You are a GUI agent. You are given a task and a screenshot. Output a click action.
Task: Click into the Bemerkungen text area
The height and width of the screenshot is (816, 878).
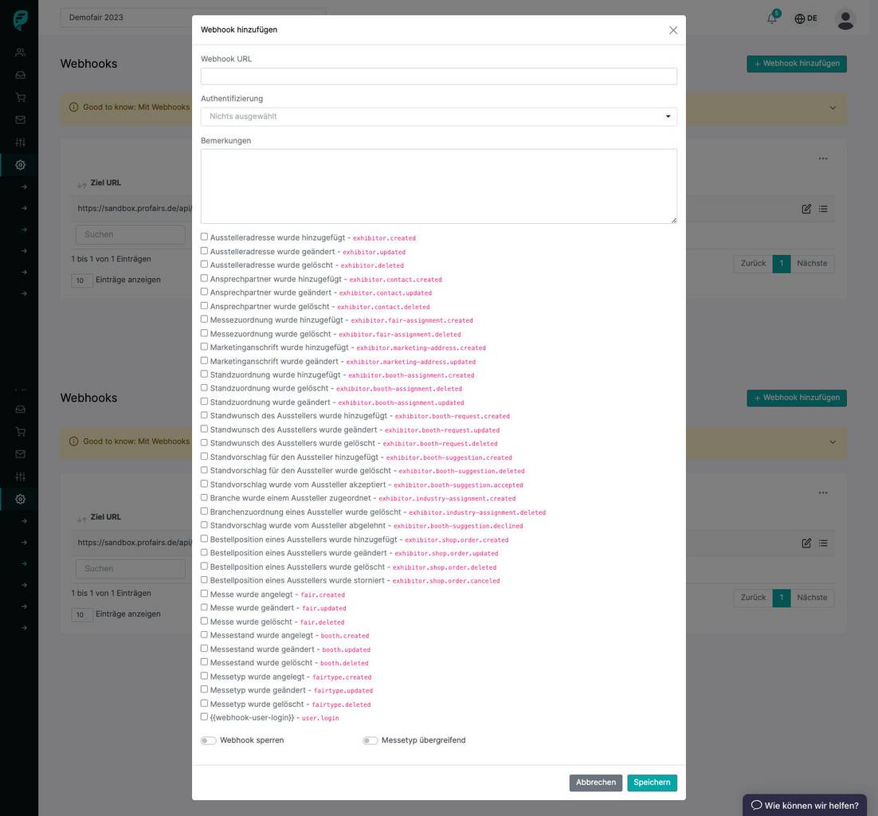coord(438,186)
